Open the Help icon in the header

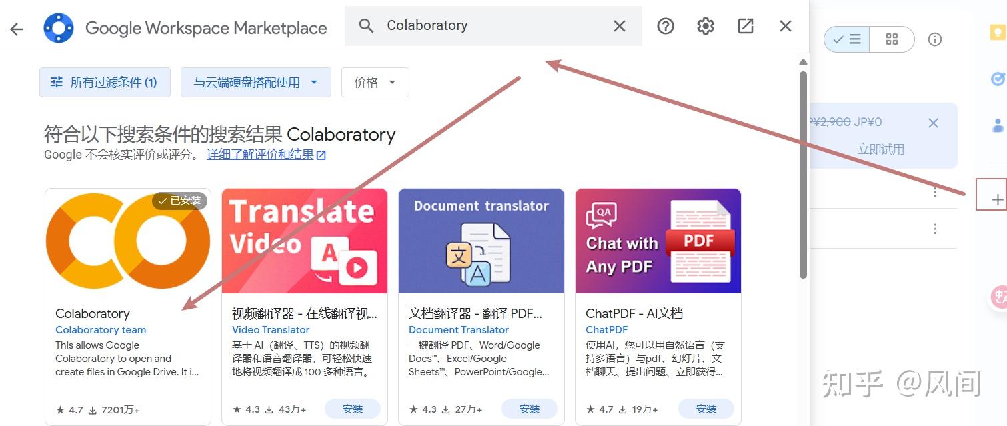tap(665, 26)
